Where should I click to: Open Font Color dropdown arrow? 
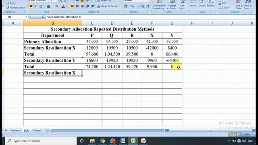(66, 6)
